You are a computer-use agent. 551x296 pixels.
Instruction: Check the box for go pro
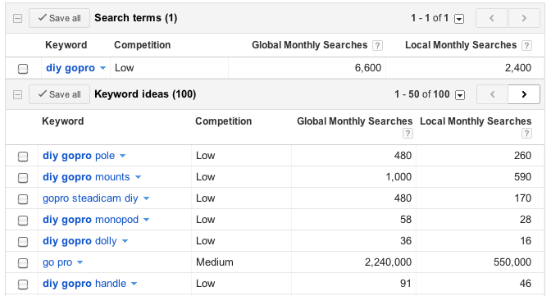click(23, 263)
